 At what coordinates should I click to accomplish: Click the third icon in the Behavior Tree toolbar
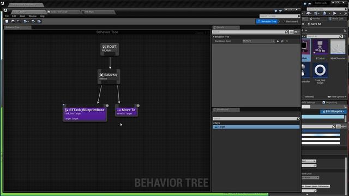pyautogui.click(x=19, y=21)
